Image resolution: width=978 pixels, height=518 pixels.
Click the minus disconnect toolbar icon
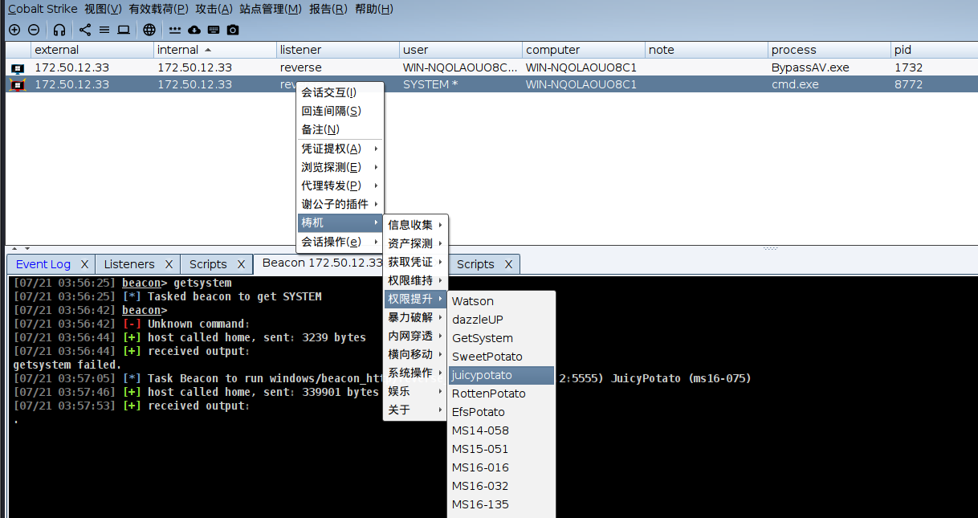(34, 30)
